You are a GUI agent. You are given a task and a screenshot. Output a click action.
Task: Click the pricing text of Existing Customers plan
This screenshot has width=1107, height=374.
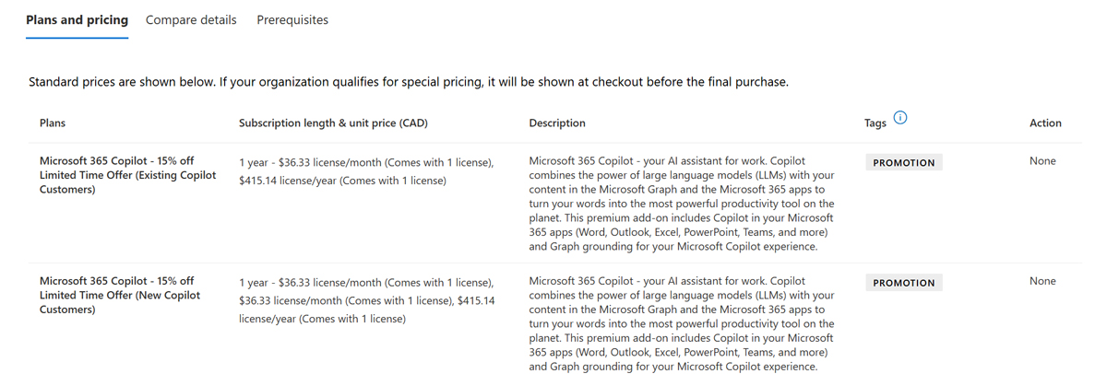(366, 171)
